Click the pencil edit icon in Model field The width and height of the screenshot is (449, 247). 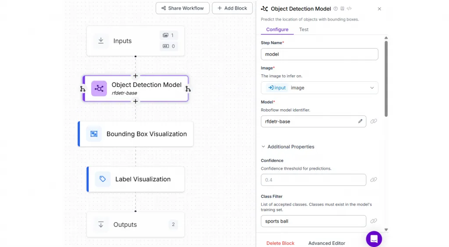click(360, 121)
